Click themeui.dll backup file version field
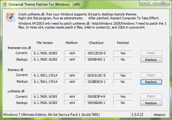The height and width of the screenshot is (120, 172). [x=46, y=82]
